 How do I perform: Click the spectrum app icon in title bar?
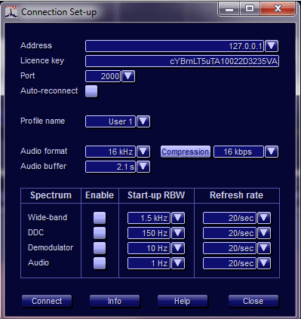tap(11, 12)
